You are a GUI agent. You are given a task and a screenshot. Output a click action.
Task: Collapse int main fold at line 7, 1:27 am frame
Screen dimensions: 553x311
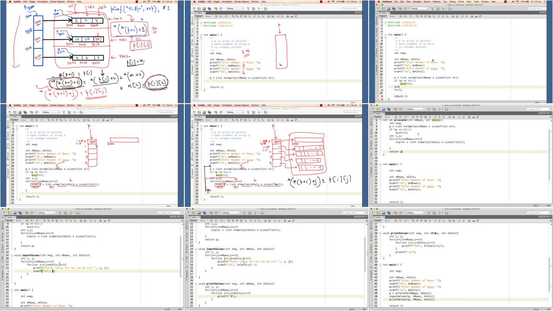[x=386, y=35]
